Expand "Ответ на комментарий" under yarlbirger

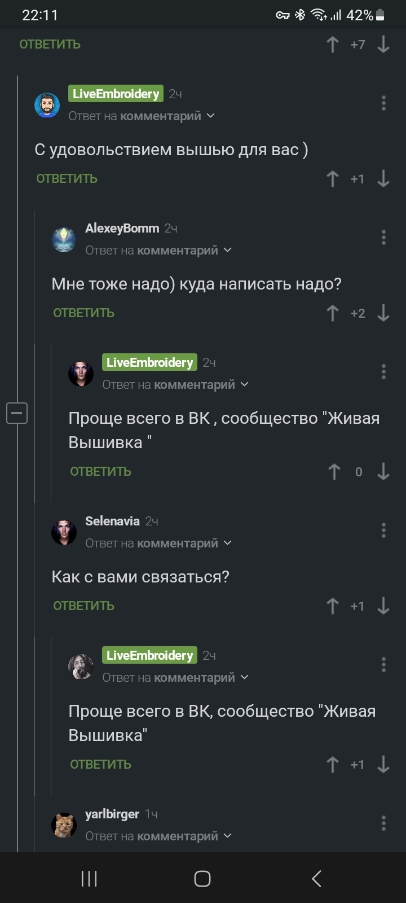click(x=158, y=836)
